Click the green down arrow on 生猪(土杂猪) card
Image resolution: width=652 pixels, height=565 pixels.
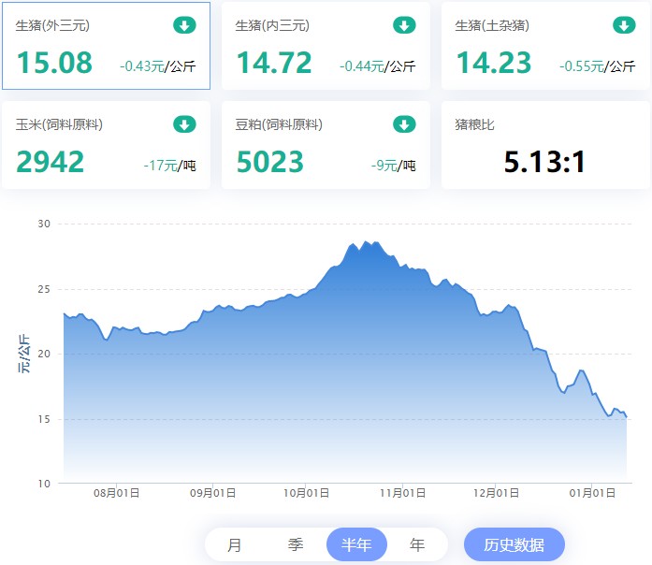624,25
